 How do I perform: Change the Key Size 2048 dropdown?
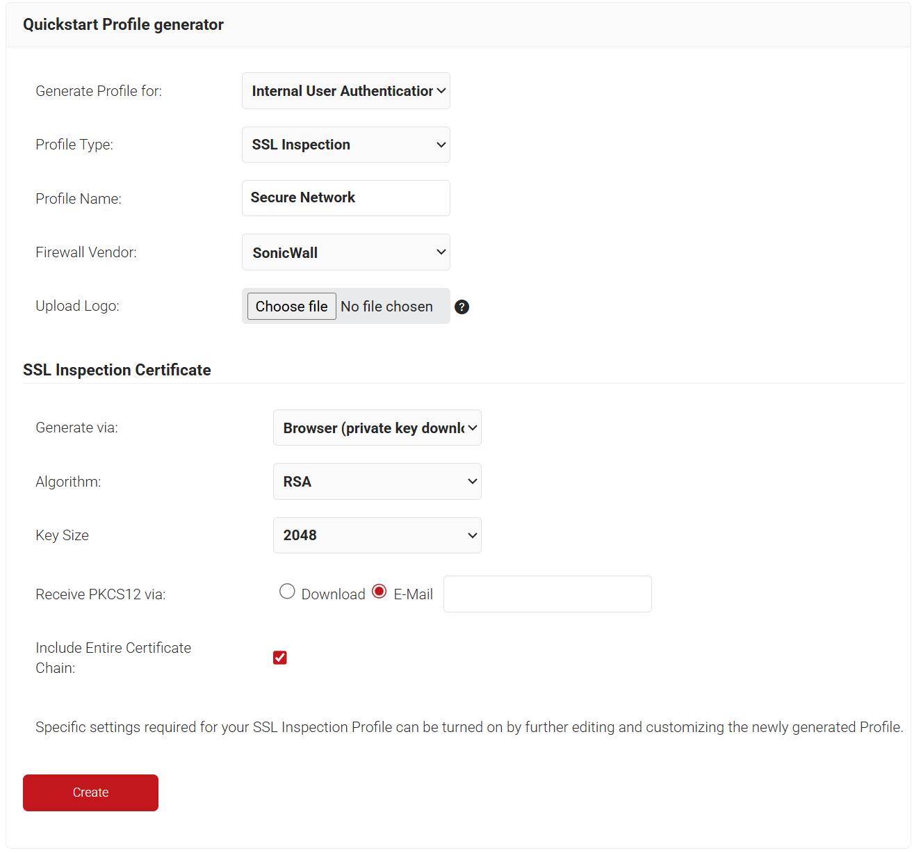click(x=377, y=535)
